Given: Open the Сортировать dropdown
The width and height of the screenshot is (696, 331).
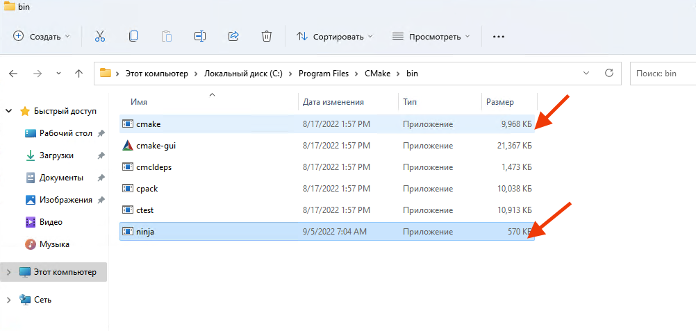Looking at the screenshot, I should click(x=334, y=37).
